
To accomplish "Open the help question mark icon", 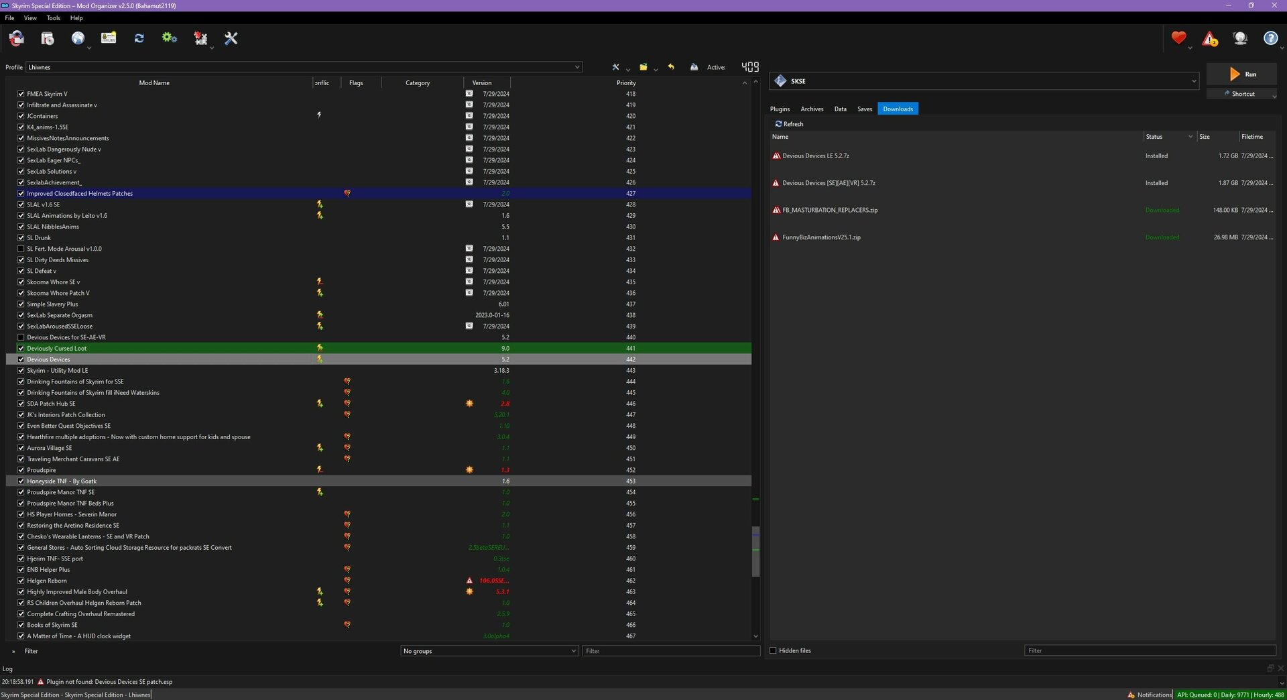I will point(1270,38).
